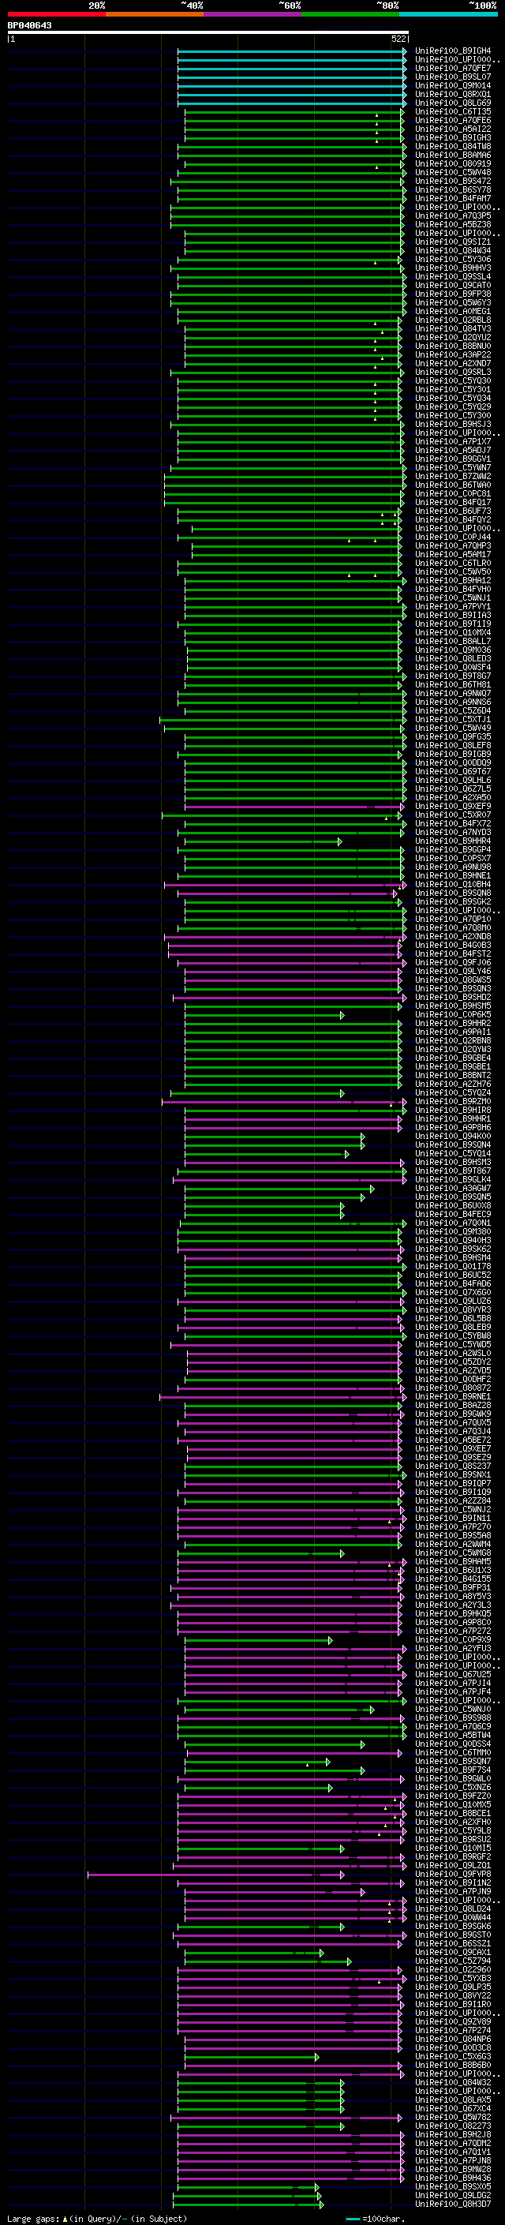
Task: Open hit UniRef100_Q8RXD1
Action: [x=452, y=94]
